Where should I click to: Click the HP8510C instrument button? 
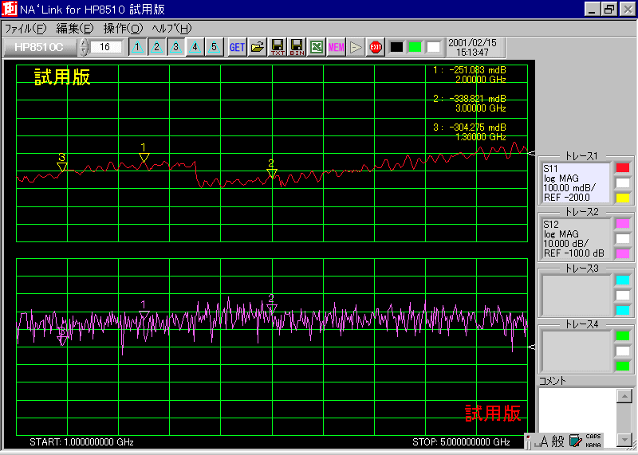coord(39,47)
